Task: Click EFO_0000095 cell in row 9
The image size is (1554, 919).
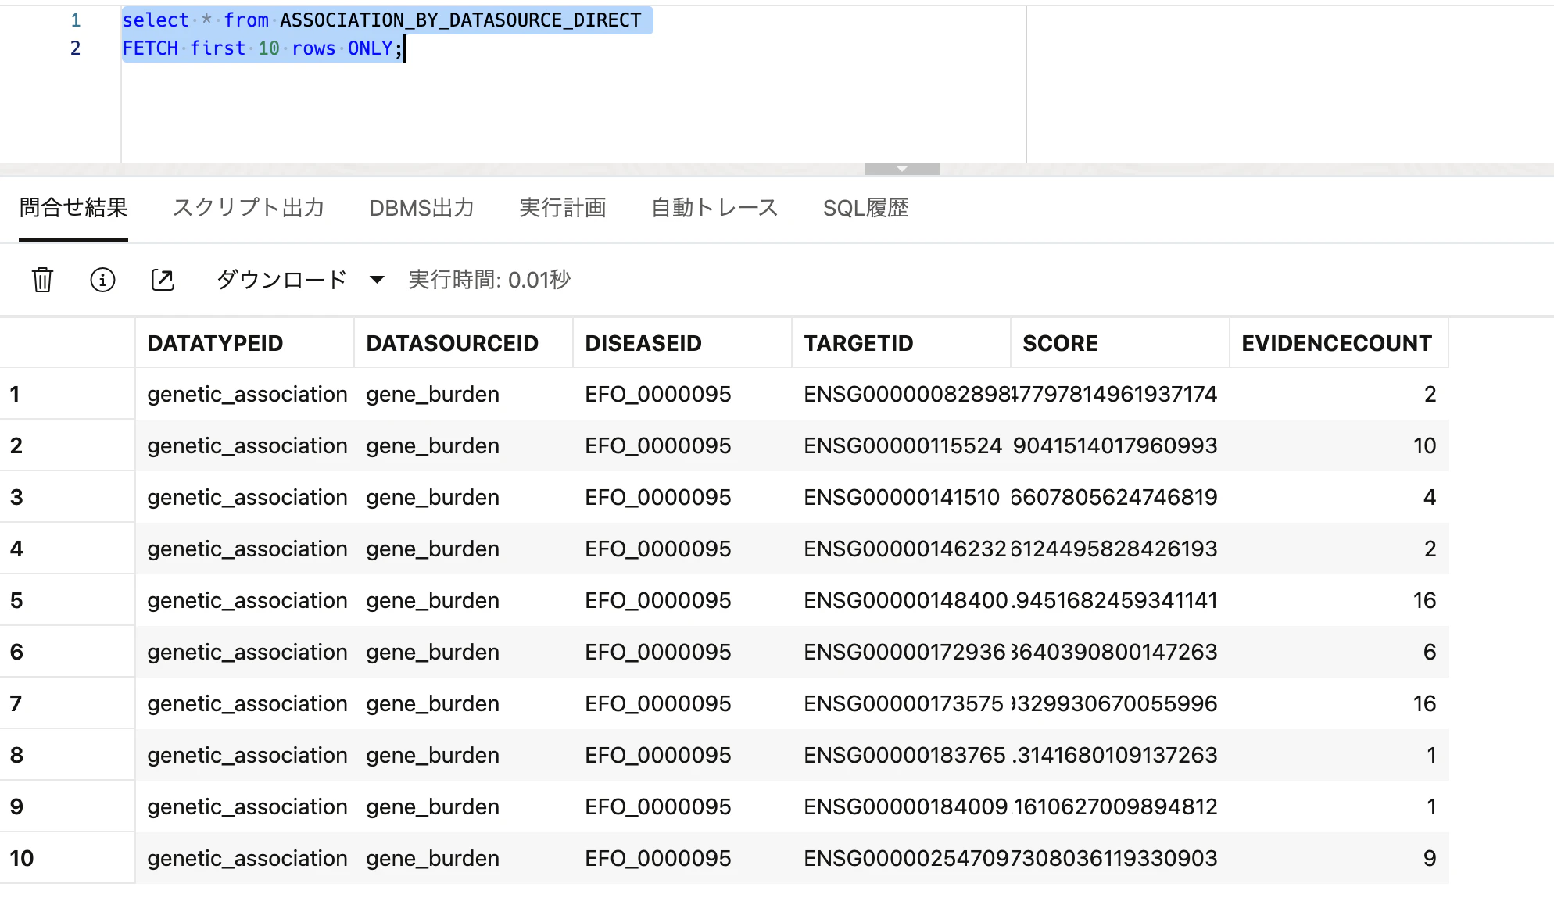Action: [682, 806]
